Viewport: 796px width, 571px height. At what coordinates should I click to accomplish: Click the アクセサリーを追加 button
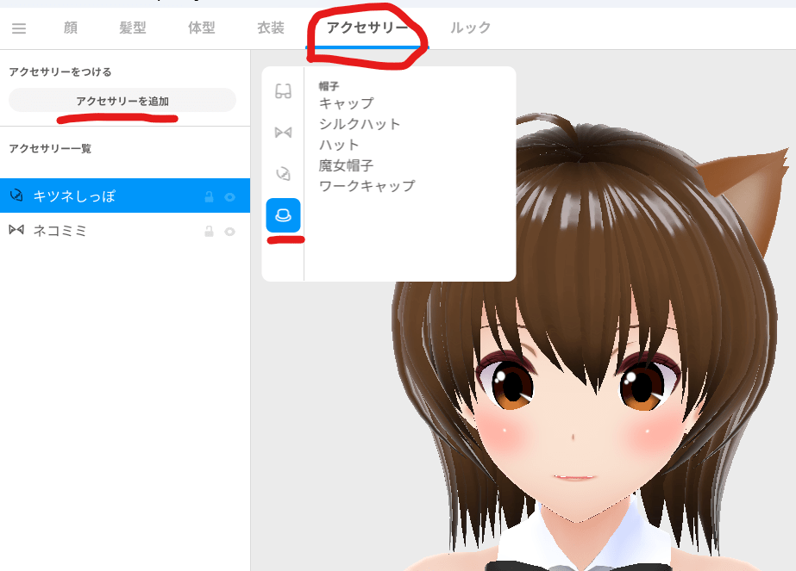tap(122, 101)
